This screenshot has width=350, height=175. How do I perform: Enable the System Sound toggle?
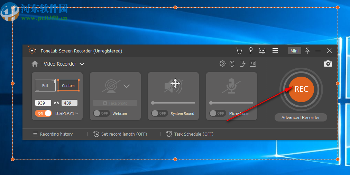[x=159, y=113]
